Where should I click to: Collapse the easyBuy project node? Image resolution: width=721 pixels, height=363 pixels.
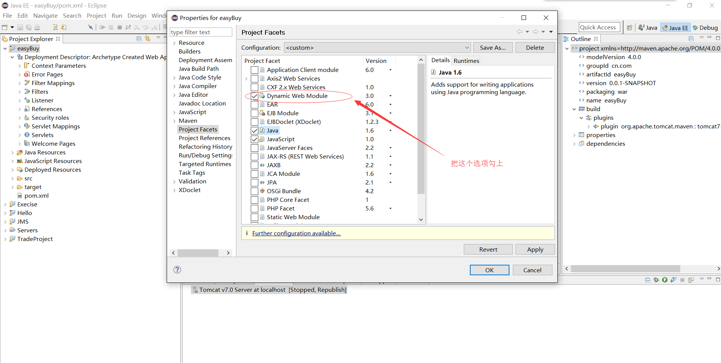5,49
